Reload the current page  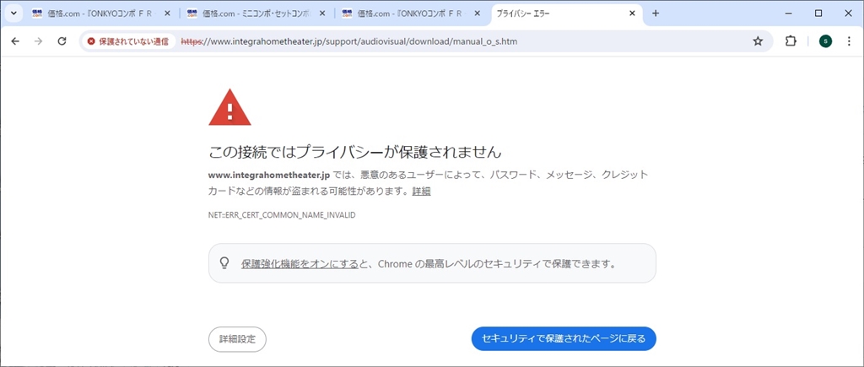(62, 41)
